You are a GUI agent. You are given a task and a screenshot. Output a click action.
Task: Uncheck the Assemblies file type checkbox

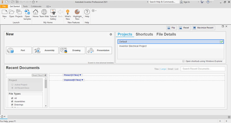(x=12, y=102)
